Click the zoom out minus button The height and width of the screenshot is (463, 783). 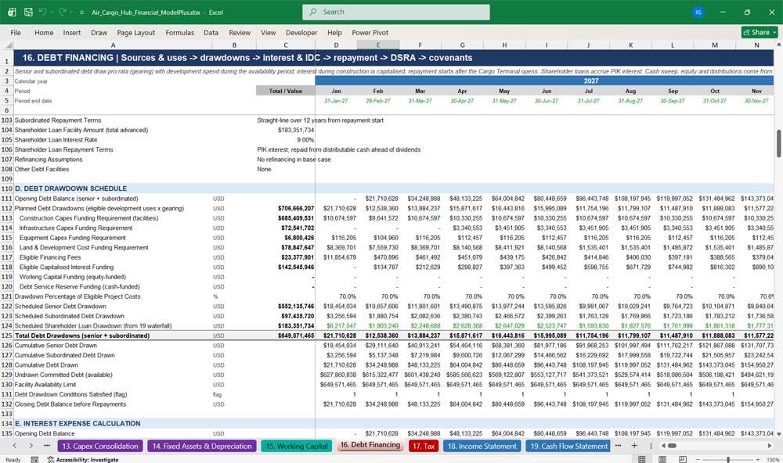pyautogui.click(x=698, y=459)
